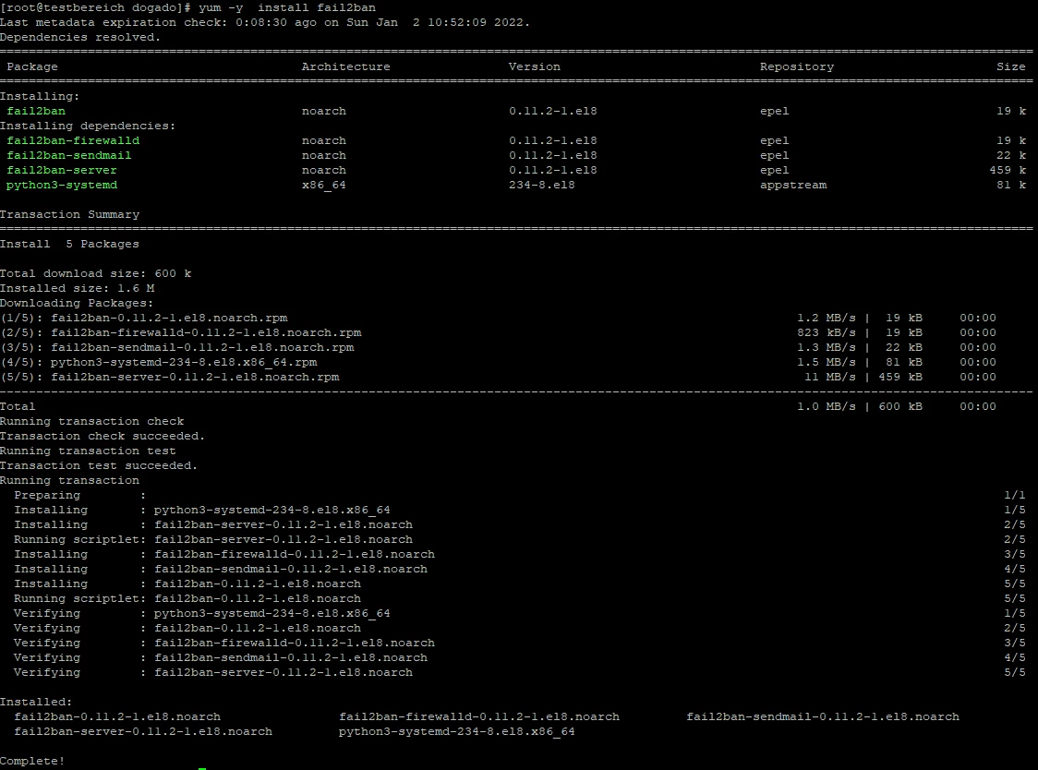Select the "Architecture" column header
This screenshot has height=770, width=1038.
click(x=345, y=66)
